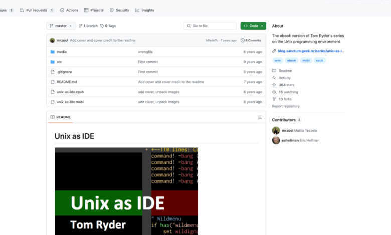The image size is (391, 235).
Task: Click the Security shield icon
Action: (x=112, y=10)
